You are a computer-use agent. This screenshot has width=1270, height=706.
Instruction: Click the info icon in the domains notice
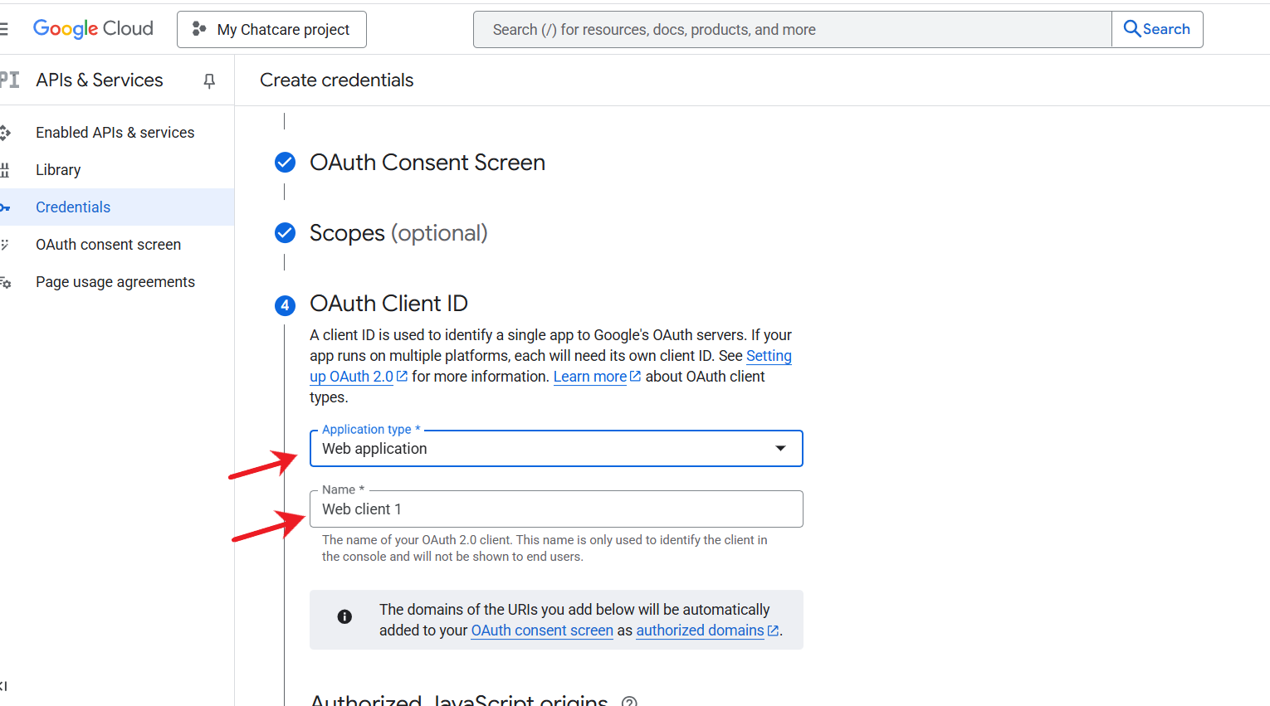pos(344,616)
